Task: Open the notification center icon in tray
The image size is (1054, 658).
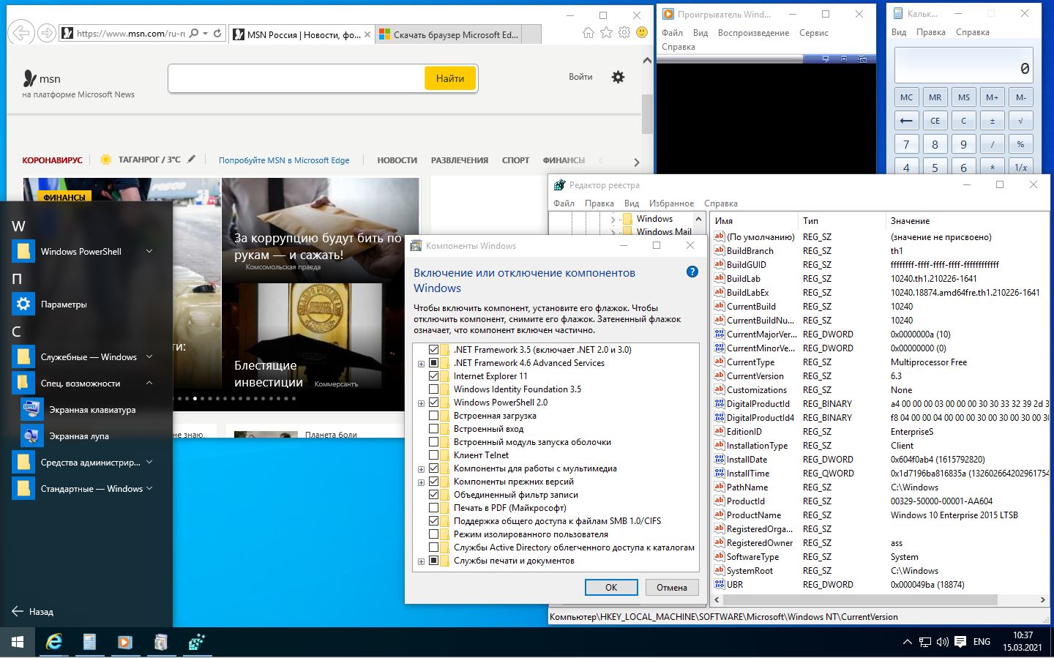Action: tap(960, 642)
